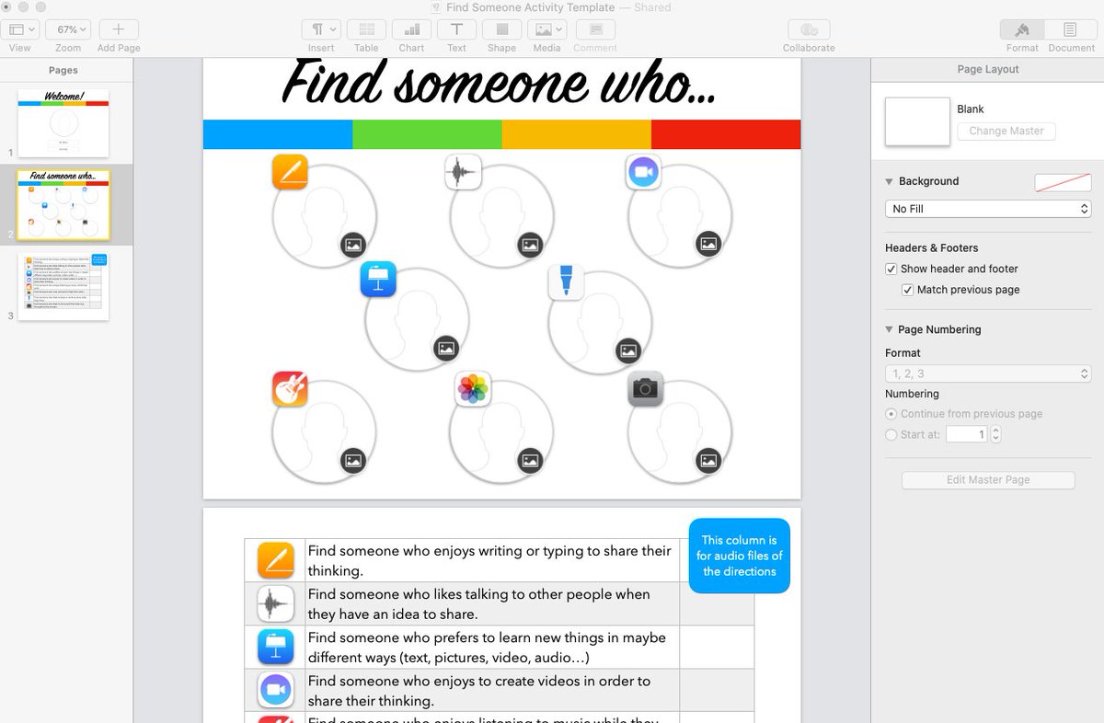Viewport: 1104px width, 723px height.
Task: Click image placeholder button under Voice Memos icon
Action: coord(530,244)
